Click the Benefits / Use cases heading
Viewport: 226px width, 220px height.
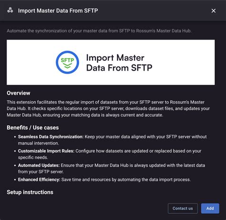pyautogui.click(x=33, y=127)
